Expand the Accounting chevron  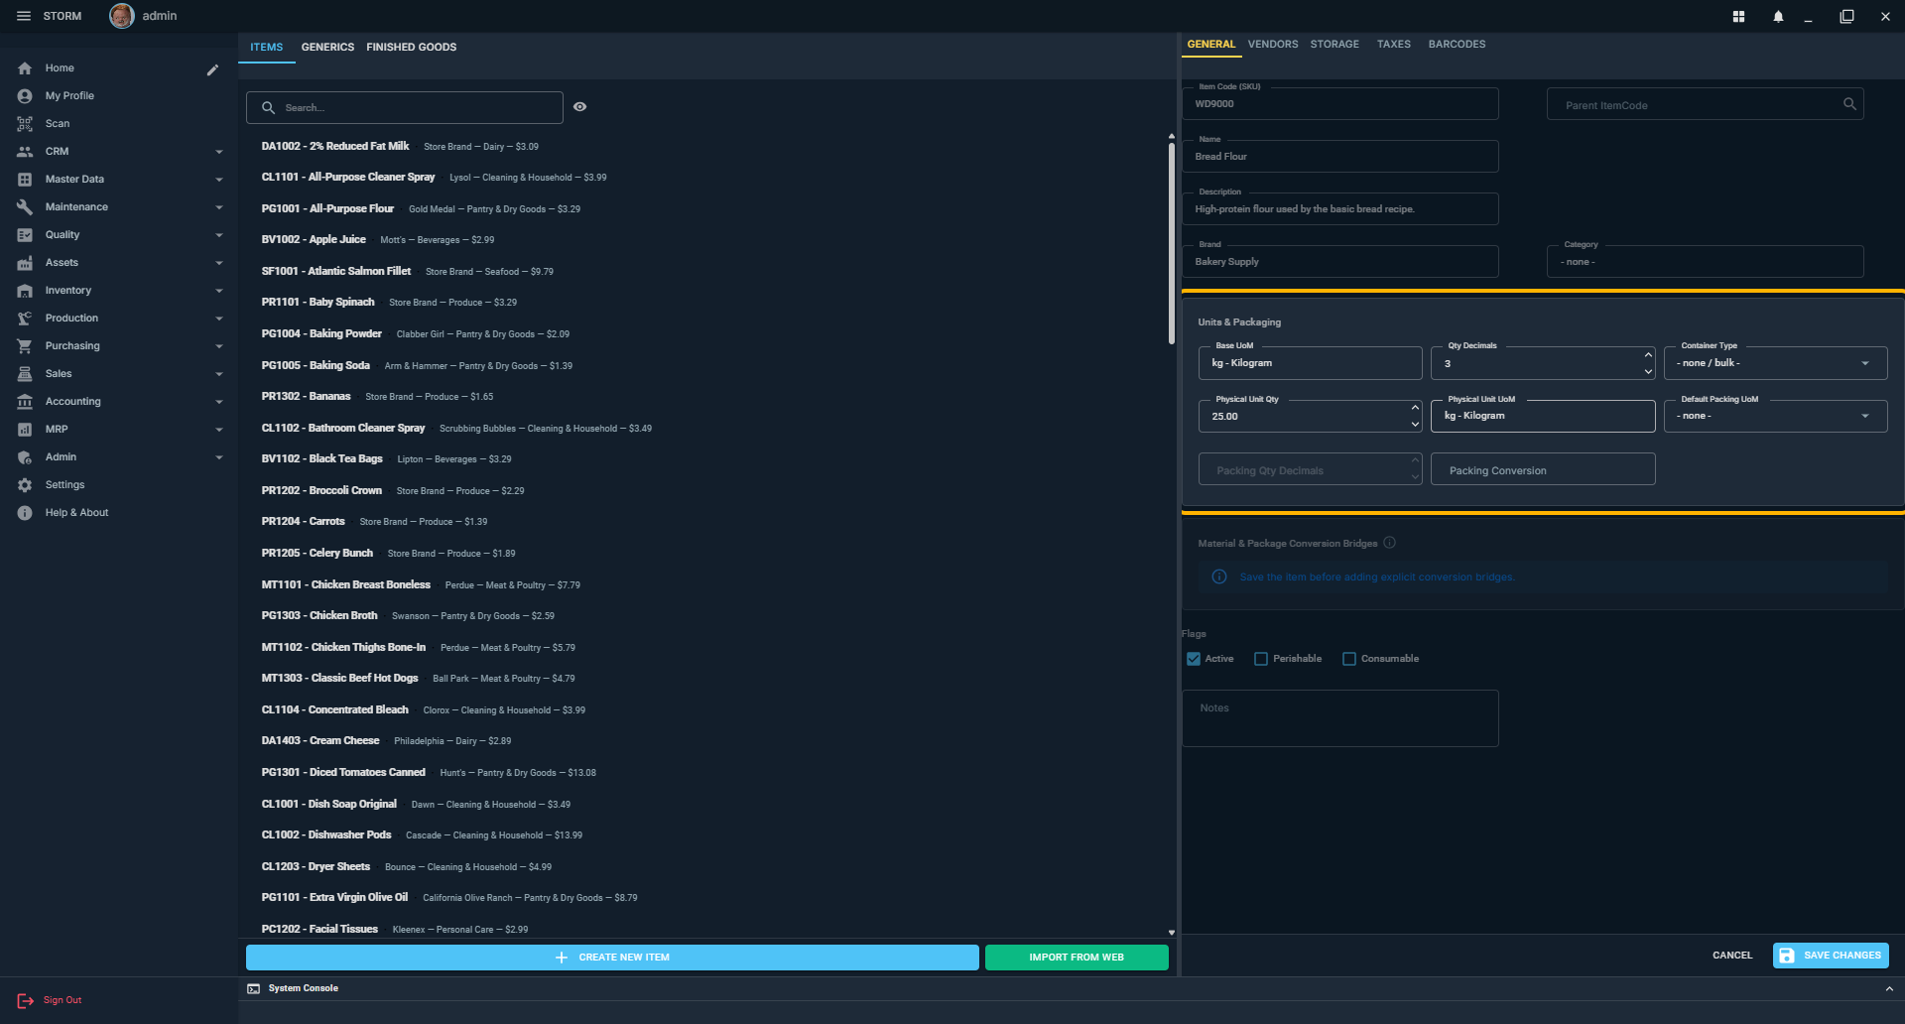click(x=219, y=402)
